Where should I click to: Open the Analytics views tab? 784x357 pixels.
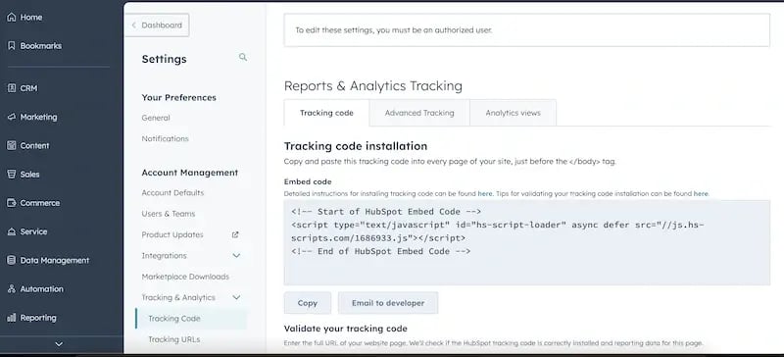(x=513, y=113)
